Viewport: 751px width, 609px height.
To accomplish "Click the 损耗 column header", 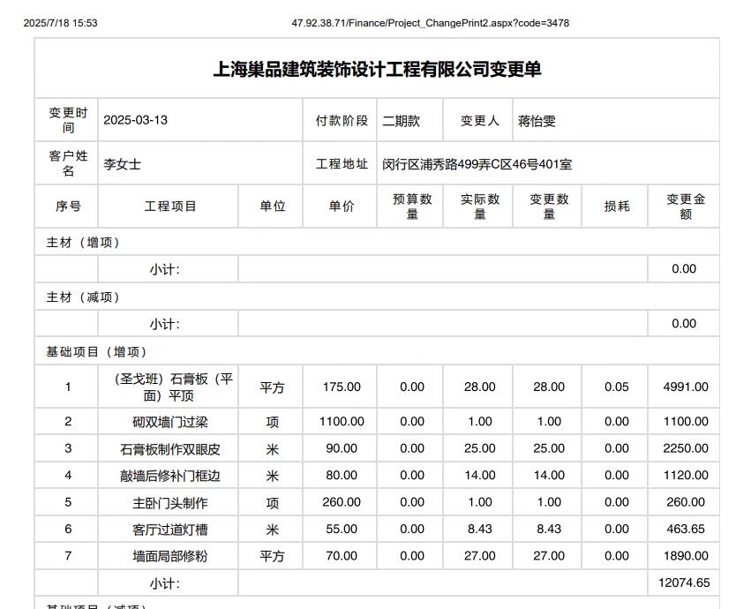I will [616, 207].
